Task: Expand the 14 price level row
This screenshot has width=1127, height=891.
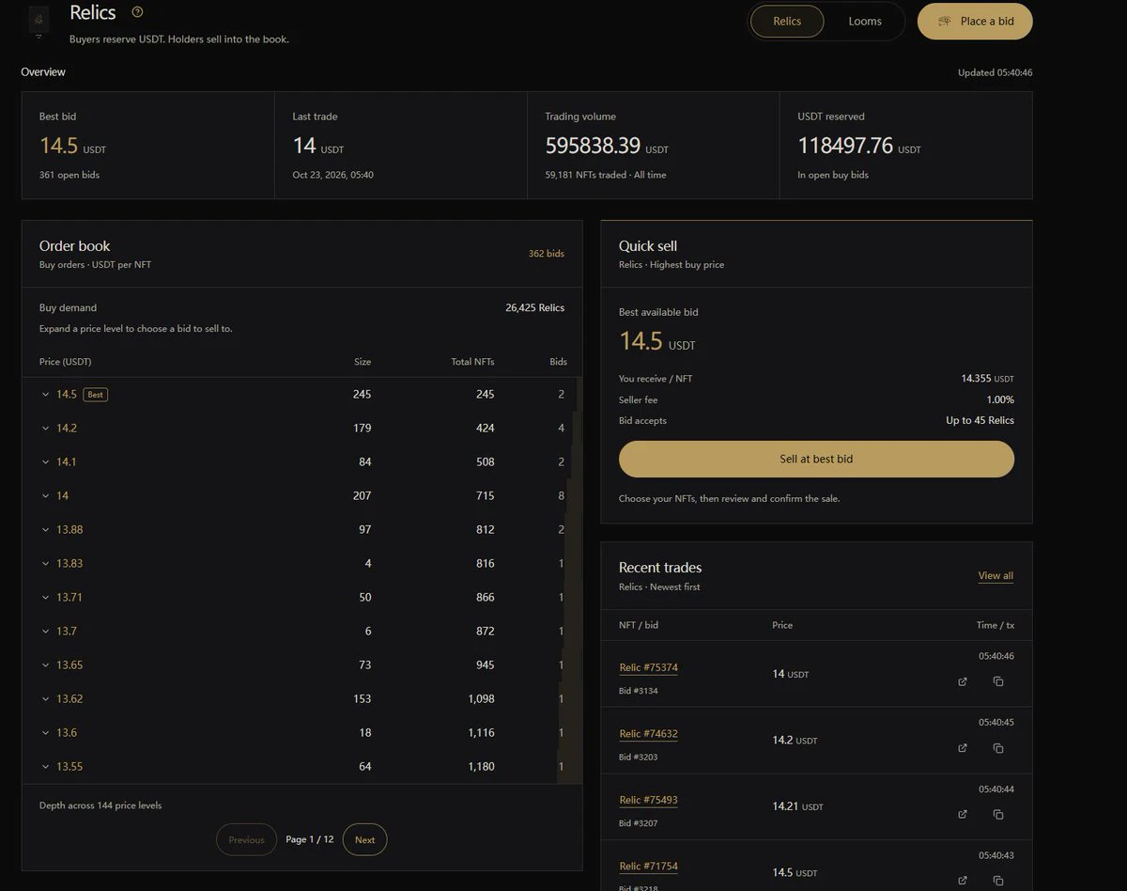Action: 301,496
